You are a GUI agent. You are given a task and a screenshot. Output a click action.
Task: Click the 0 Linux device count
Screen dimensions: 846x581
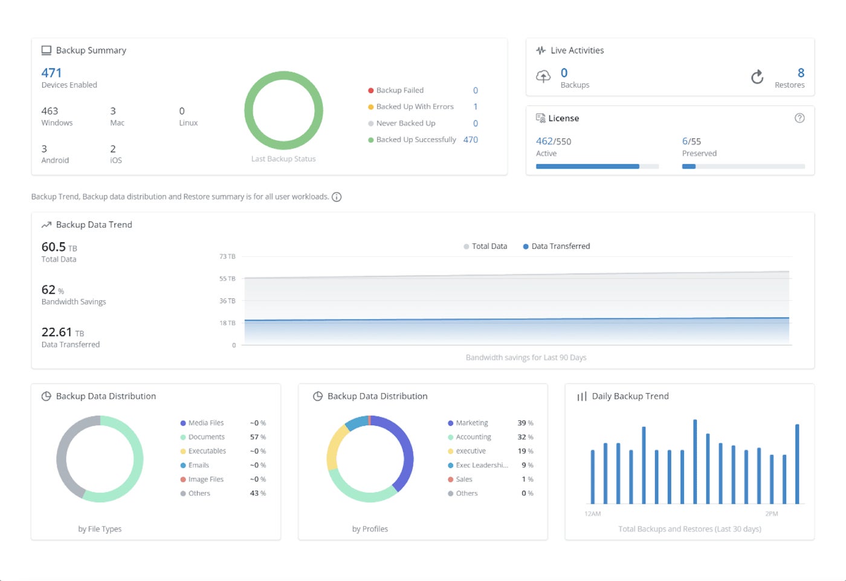(182, 111)
